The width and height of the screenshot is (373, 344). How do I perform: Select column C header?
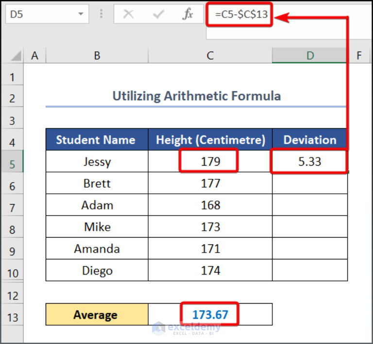(210, 56)
